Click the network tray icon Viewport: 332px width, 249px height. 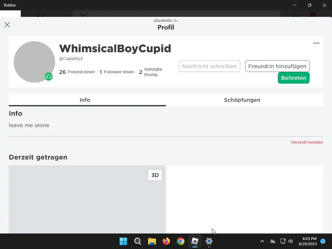[x=283, y=241]
